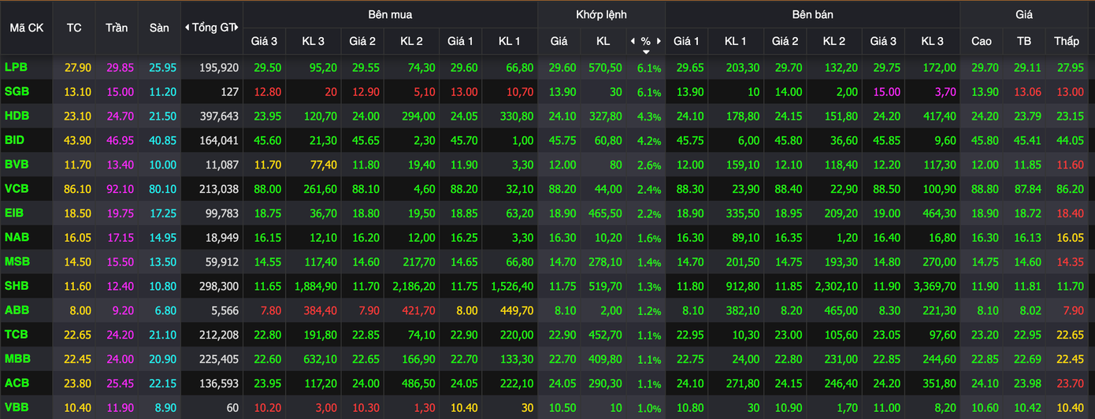Click right arrow beside Tổng GT header

pyautogui.click(x=238, y=28)
